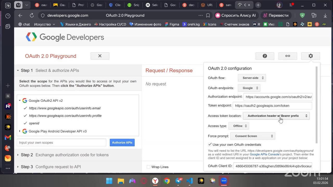Click the link icon button
333x187 pixels.
[x=287, y=56]
